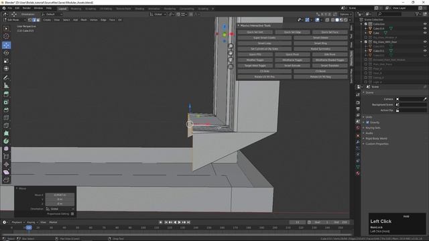Toggle the camera view icon
Viewport: 429px width, 241px height.
pyautogui.click(x=231, y=60)
